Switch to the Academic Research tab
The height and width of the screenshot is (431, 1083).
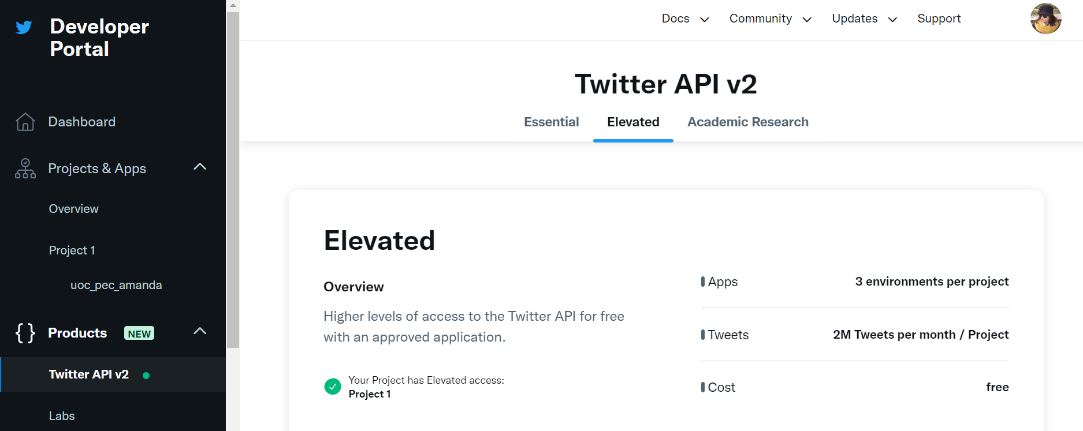click(747, 122)
